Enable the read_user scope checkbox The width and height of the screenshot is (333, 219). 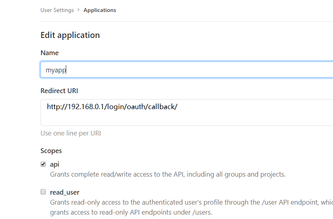pyautogui.click(x=43, y=192)
